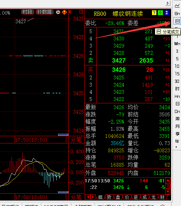Screen dimensions: 181x206
Task: Select the 龙 tab
Action: (153, 197)
